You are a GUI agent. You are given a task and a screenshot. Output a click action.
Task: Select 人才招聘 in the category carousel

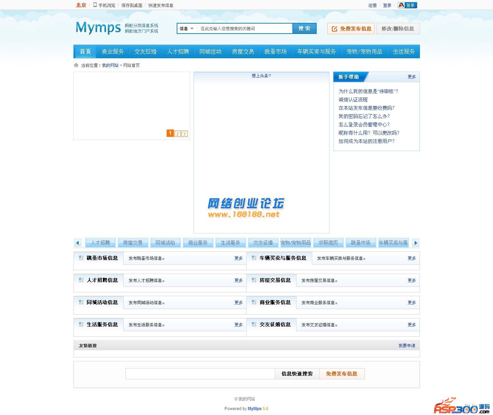click(x=100, y=242)
